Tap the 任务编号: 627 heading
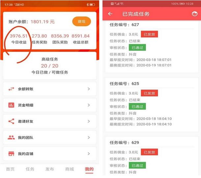The height and width of the screenshot is (178, 201). click(124, 25)
